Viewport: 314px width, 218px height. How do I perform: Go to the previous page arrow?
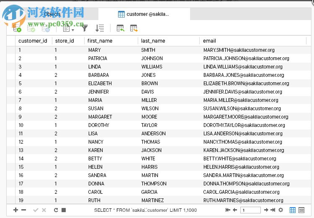[235, 210]
